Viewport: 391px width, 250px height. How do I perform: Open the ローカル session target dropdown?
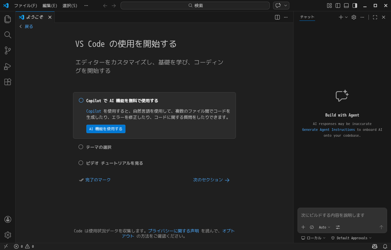tap(313, 238)
